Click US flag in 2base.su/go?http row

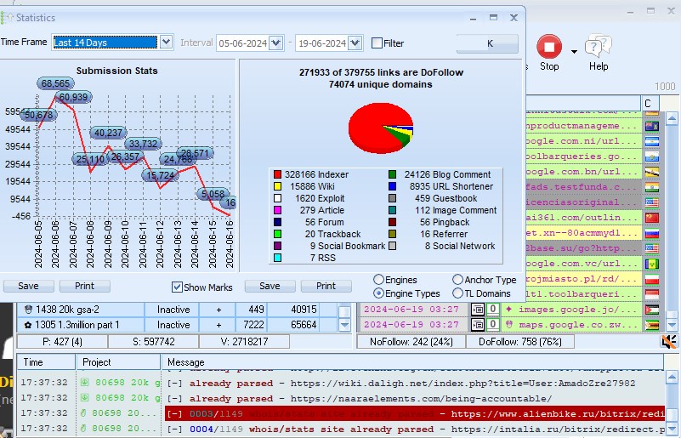pos(652,248)
